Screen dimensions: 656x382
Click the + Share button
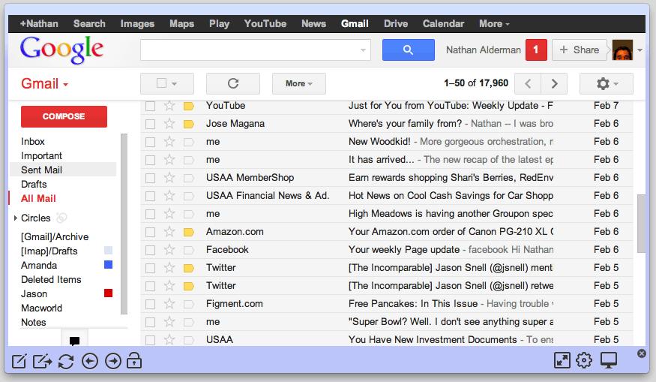coord(579,50)
